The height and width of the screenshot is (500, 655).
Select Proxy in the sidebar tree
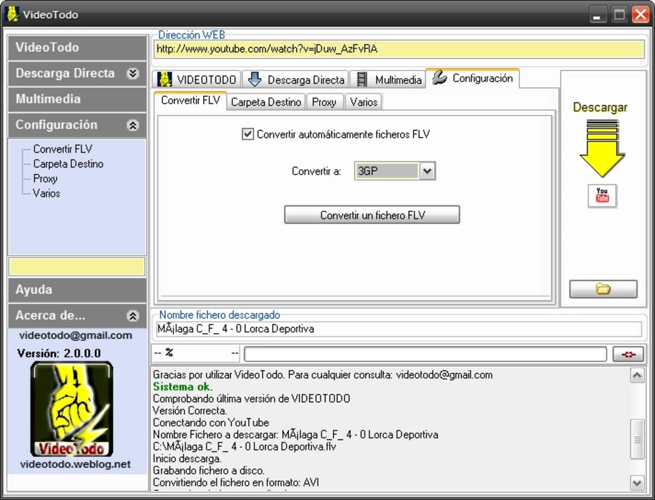(x=45, y=179)
